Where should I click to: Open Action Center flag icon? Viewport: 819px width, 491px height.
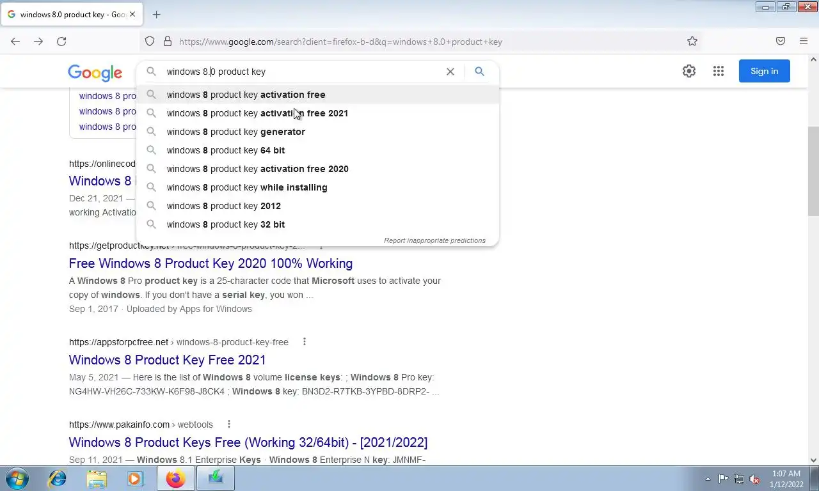723,479
